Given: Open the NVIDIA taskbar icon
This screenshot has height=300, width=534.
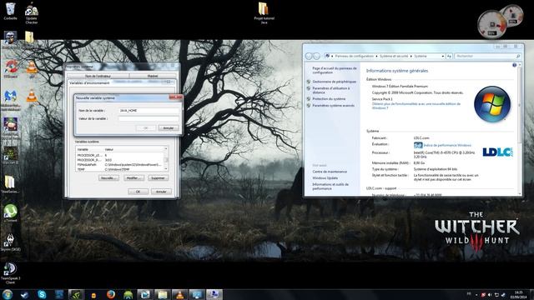Looking at the screenshot, I should coord(76,294).
